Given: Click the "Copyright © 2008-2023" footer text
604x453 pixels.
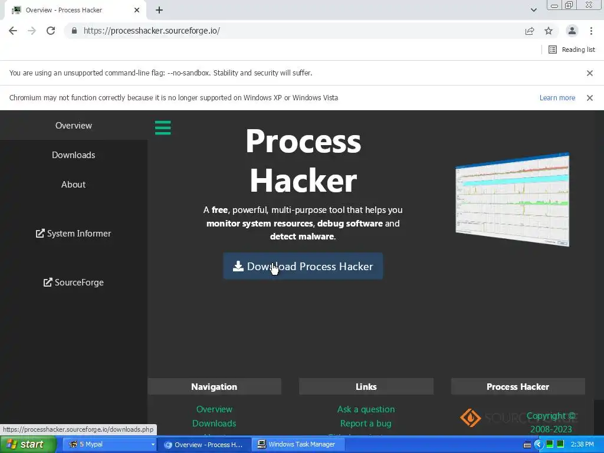Looking at the screenshot, I should coord(552,422).
